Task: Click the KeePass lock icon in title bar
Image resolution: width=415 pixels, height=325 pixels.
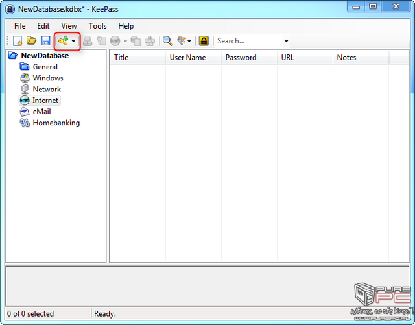Action: (10, 9)
